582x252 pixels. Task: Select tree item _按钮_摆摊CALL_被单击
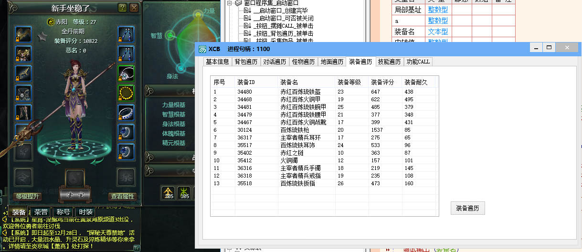coord(283,26)
